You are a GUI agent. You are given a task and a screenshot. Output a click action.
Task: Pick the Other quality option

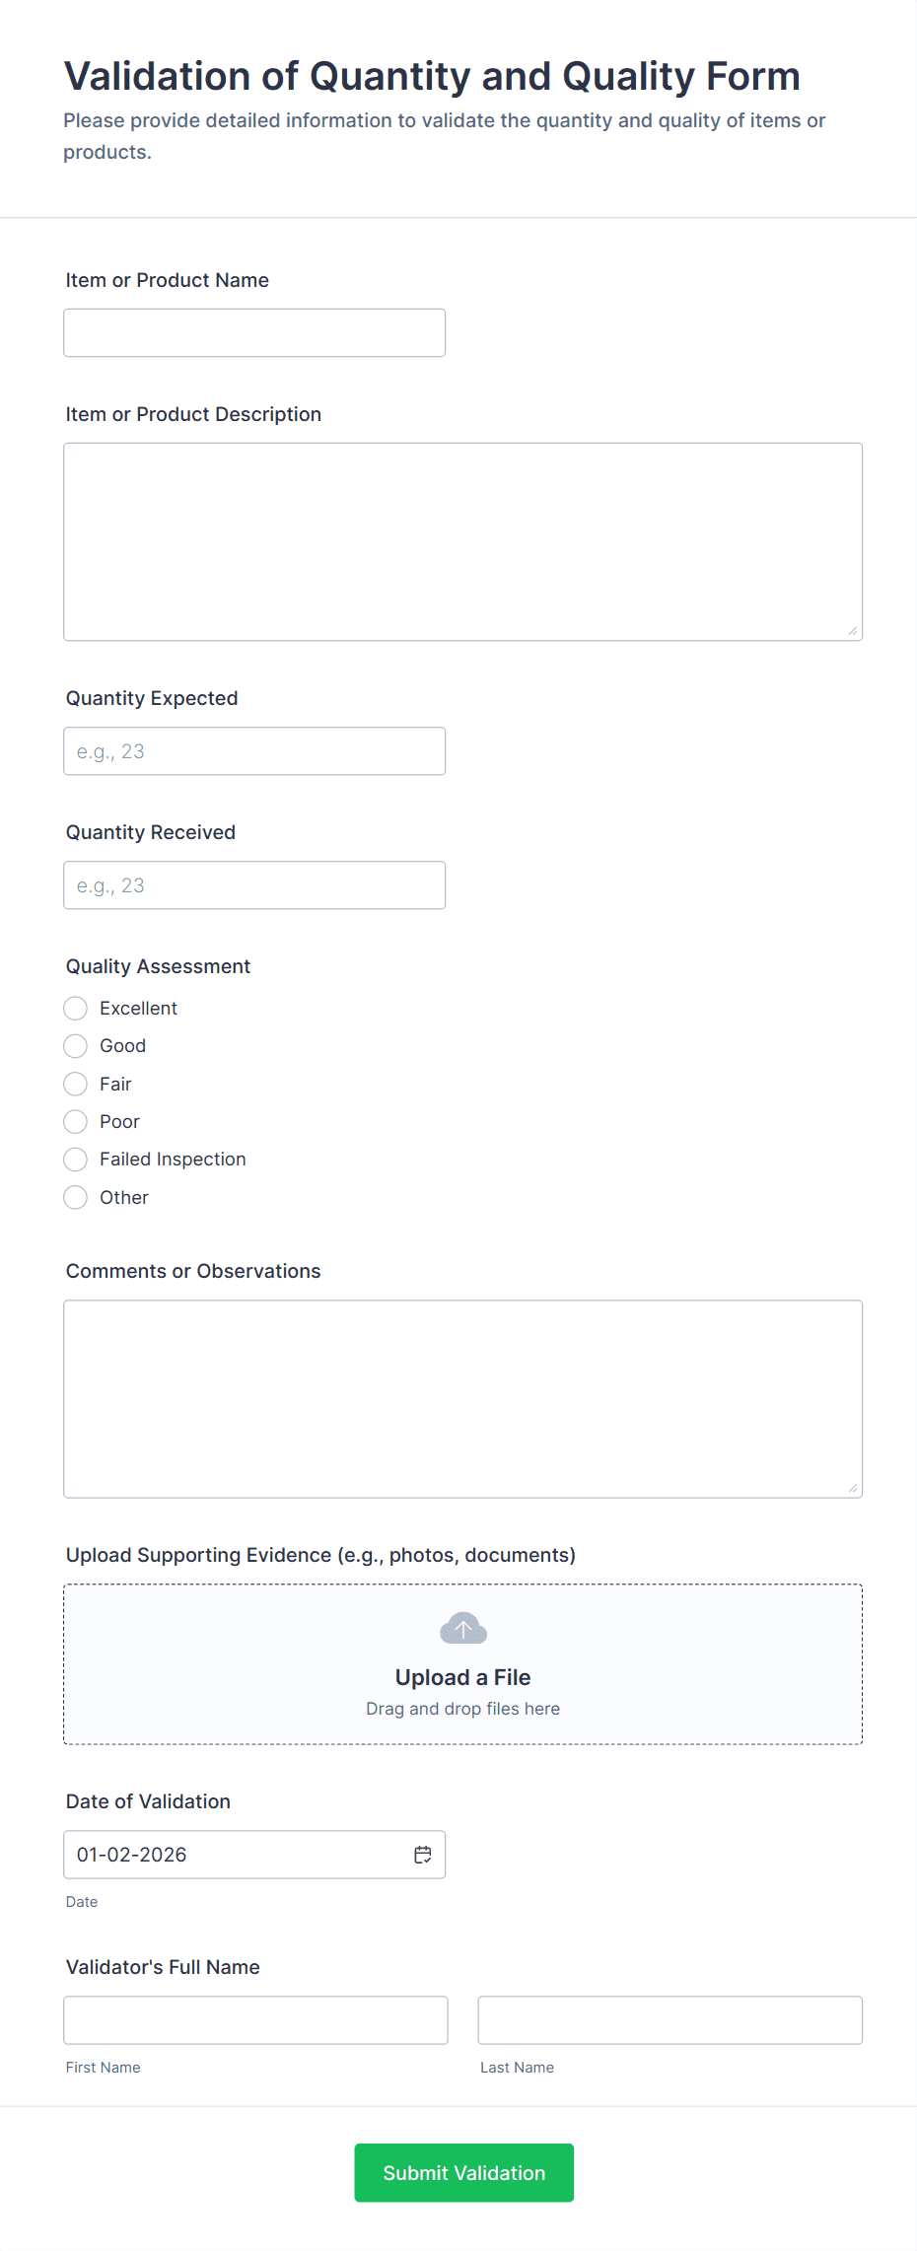tap(76, 1197)
